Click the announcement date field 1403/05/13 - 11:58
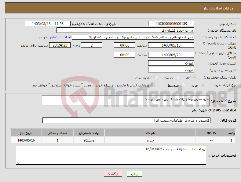 click(48, 24)
